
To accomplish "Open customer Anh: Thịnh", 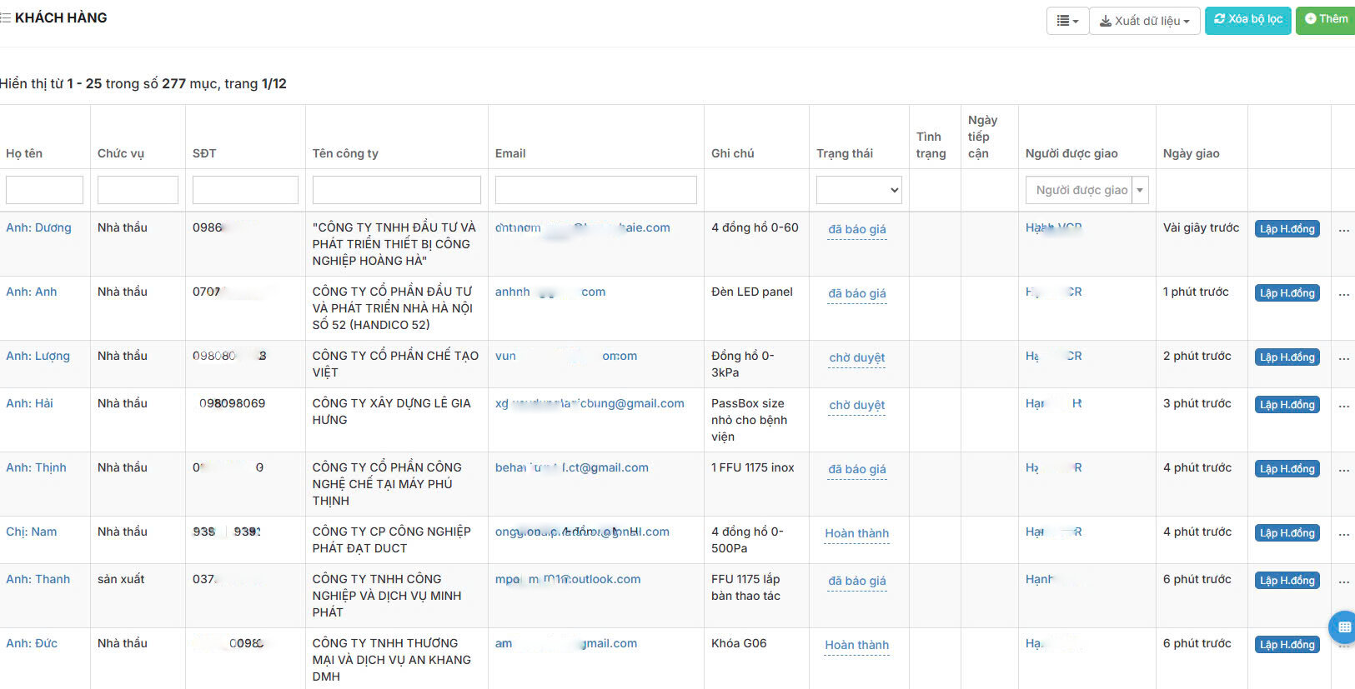I will 36,467.
